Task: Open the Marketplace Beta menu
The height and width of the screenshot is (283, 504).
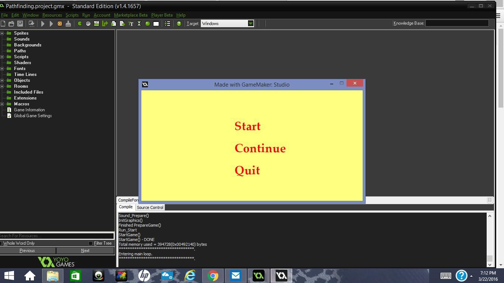Action: click(x=131, y=15)
